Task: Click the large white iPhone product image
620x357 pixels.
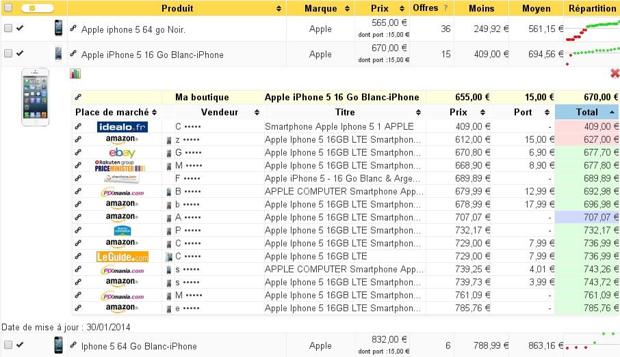Action: click(35, 97)
